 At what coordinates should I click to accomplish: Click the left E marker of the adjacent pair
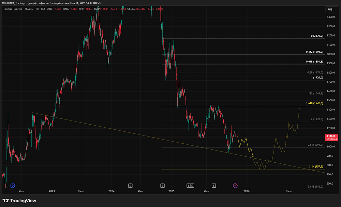(189, 186)
